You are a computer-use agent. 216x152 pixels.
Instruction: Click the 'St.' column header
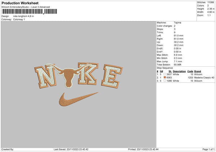click(x=170, y=71)
